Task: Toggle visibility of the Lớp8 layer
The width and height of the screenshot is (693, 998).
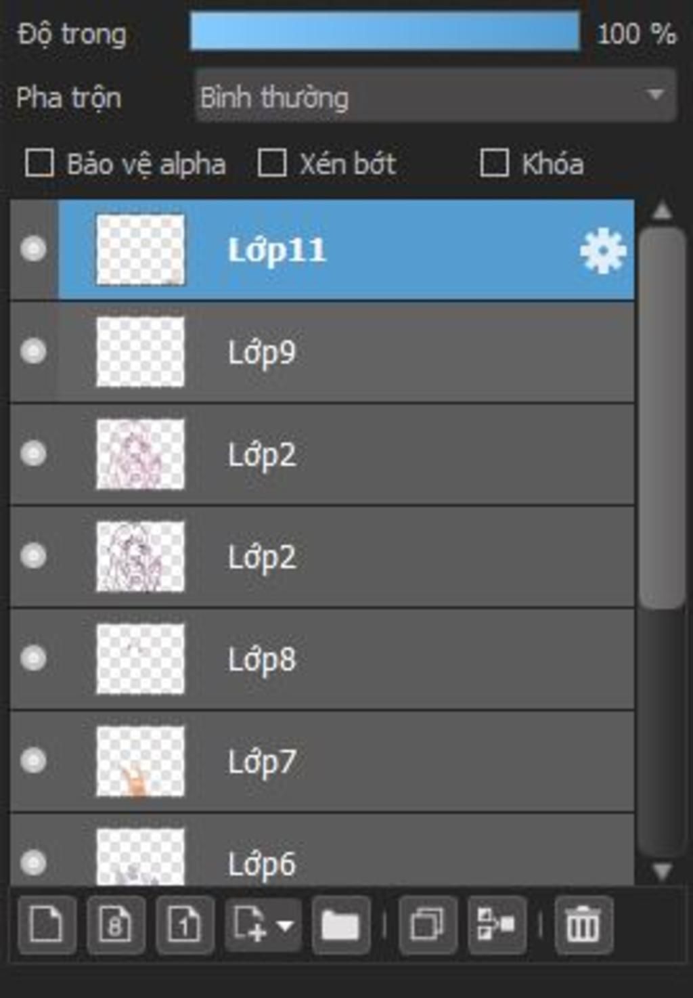Action: tap(33, 658)
